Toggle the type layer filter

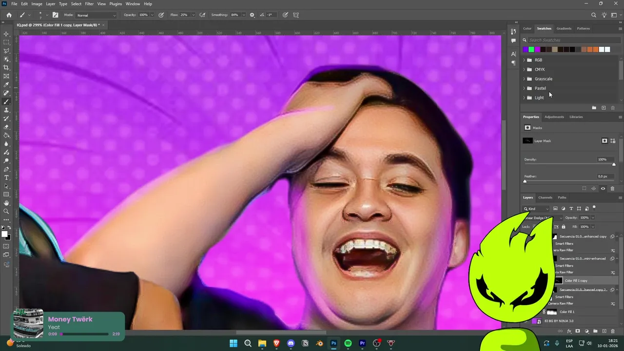[x=571, y=209]
